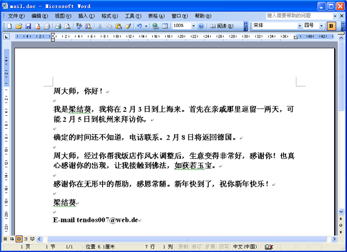Open the 工具 (Tools) menu
Viewport: 347px width, 252px height.
click(x=133, y=16)
